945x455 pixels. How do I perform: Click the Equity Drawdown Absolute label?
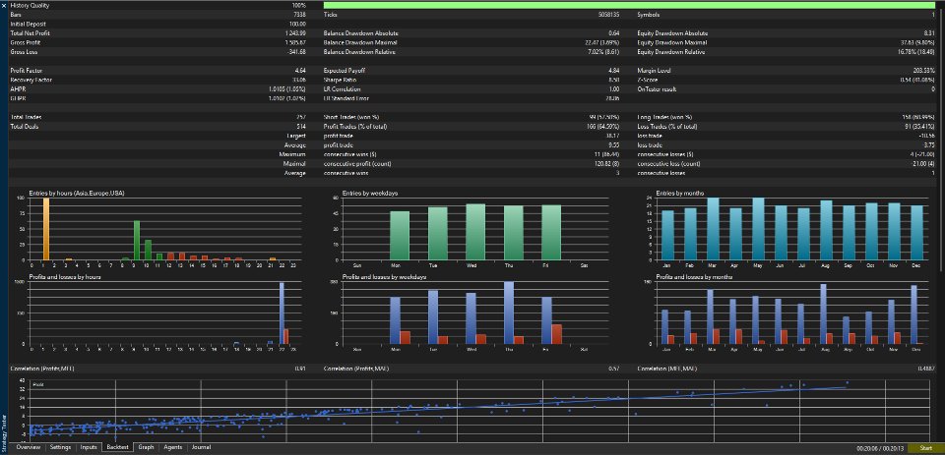(x=672, y=33)
